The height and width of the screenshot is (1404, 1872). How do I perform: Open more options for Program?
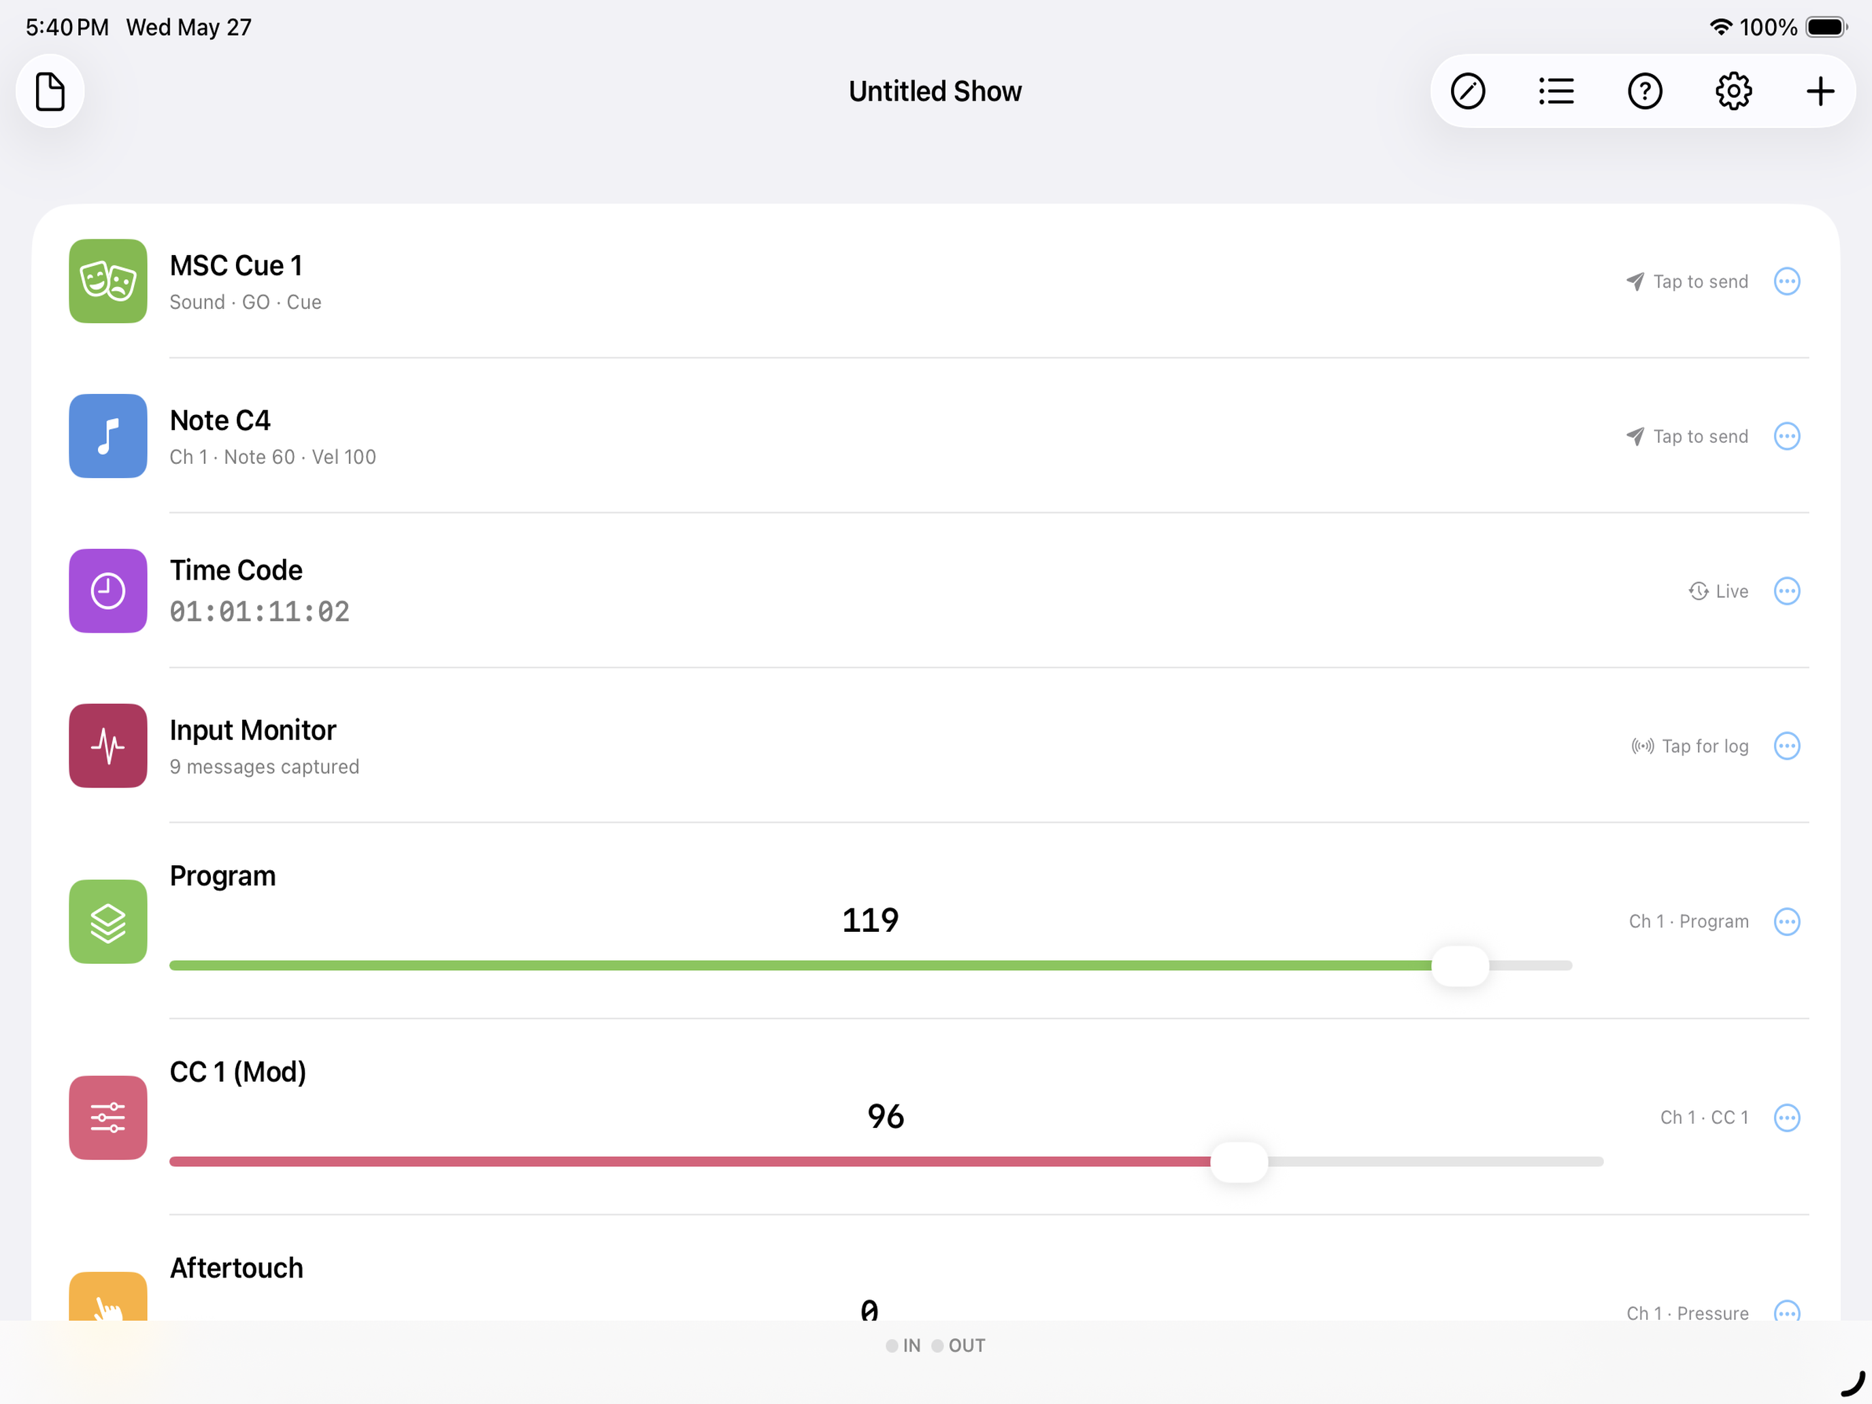[1786, 921]
